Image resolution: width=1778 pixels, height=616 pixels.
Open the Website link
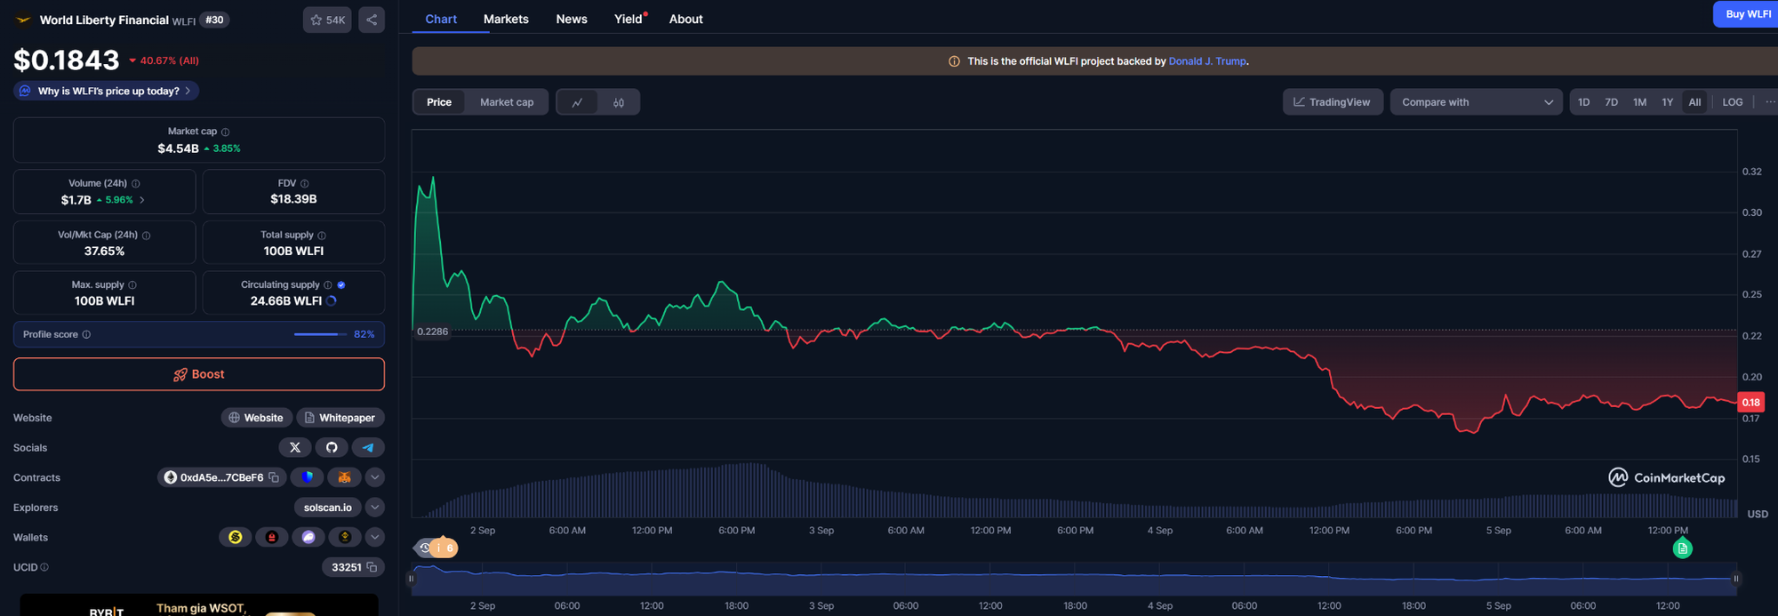256,418
